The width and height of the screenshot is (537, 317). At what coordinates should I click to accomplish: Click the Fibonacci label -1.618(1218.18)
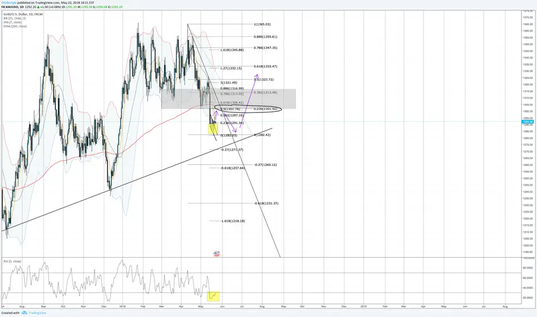coord(233,221)
